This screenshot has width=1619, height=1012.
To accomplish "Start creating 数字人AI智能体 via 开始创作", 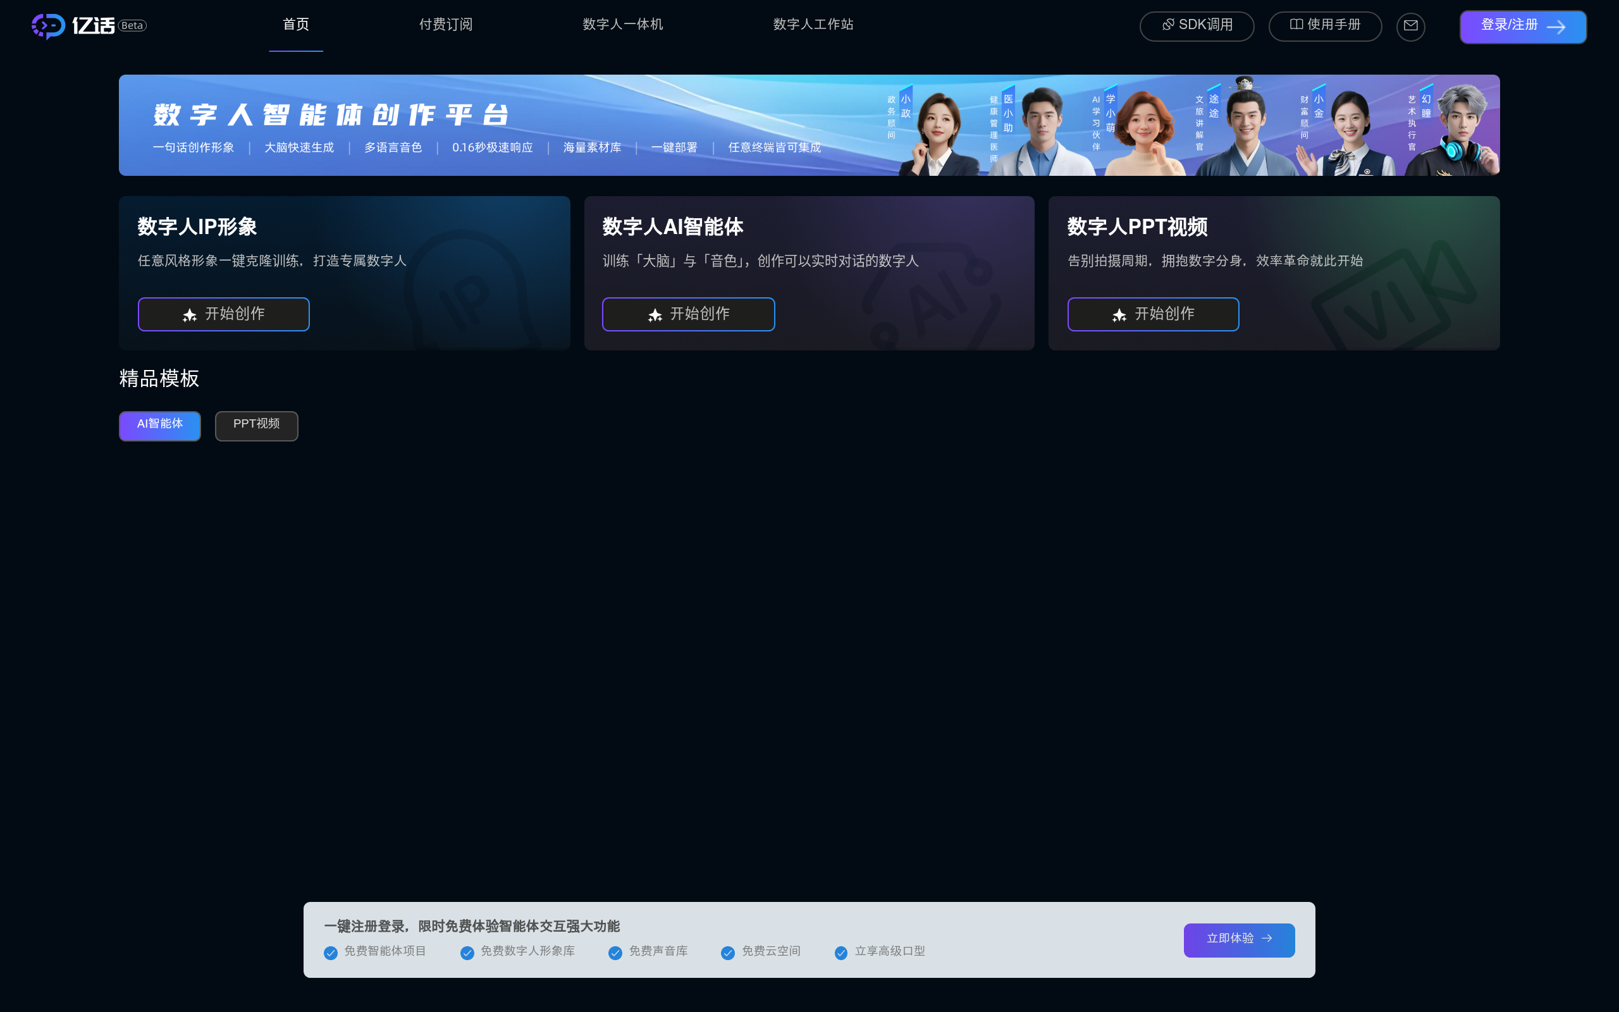I will pos(689,314).
